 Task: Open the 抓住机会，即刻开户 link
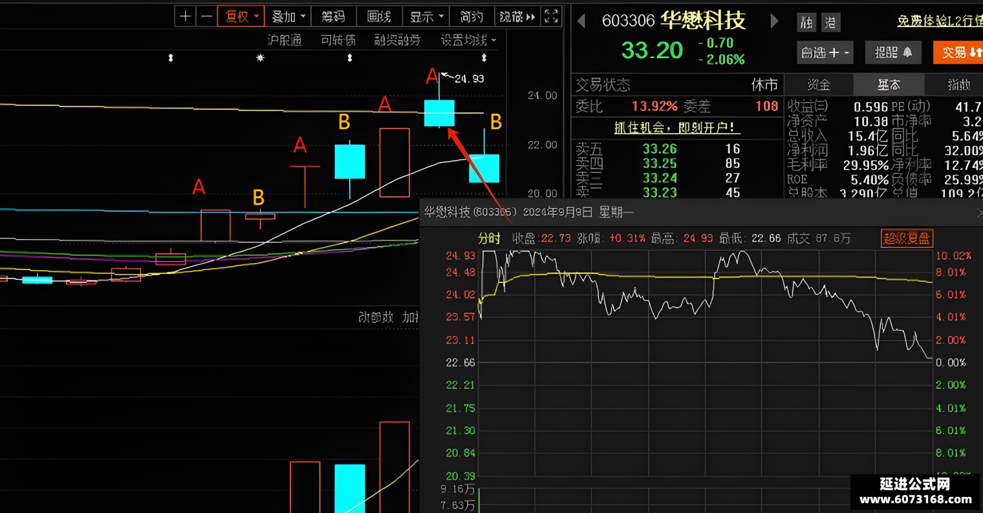677,127
